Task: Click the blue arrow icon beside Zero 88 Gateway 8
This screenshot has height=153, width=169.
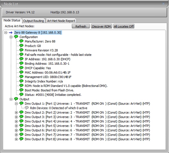Action: click(x=11, y=33)
